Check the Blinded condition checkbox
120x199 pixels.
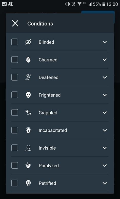pyautogui.click(x=15, y=42)
